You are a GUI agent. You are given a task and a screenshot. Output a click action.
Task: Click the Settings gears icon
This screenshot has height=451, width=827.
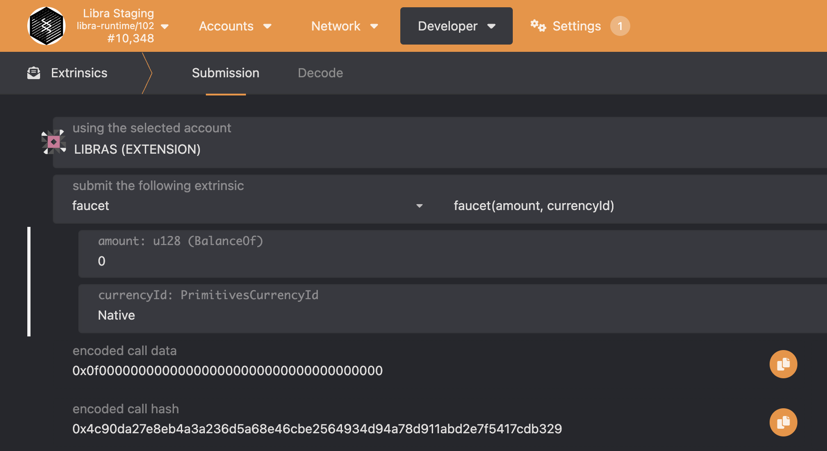(538, 25)
